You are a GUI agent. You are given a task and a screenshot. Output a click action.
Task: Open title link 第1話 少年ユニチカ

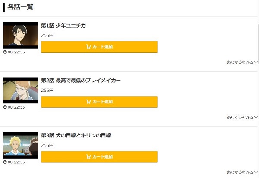[63, 25]
